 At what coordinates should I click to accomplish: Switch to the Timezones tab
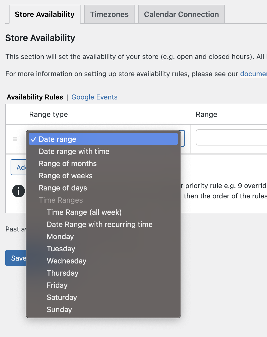109,14
